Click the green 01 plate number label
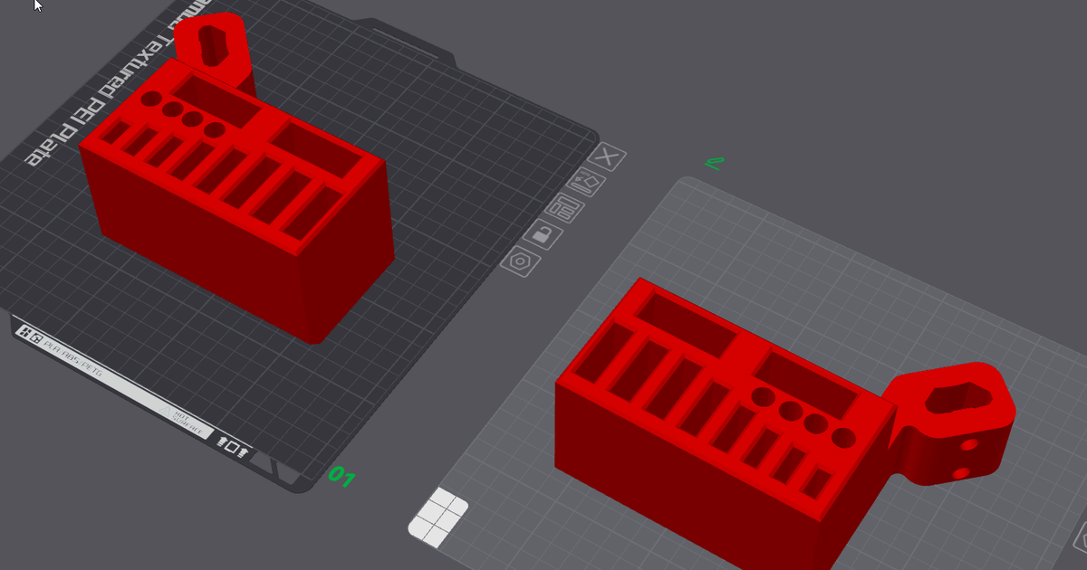This screenshot has width=1087, height=570. [x=341, y=475]
